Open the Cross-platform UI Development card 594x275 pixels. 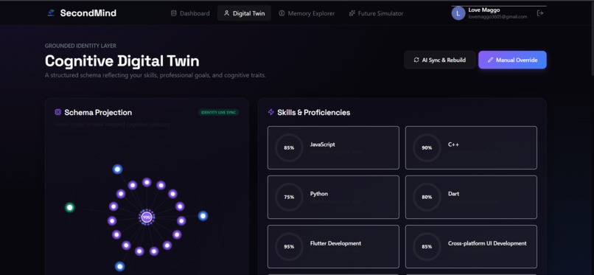(x=471, y=246)
